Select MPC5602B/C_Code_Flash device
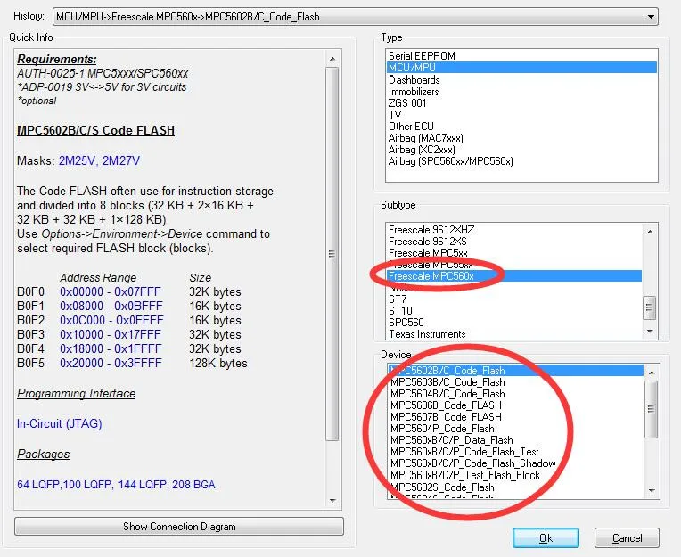Viewport: 681px width, 557px height. click(x=515, y=371)
